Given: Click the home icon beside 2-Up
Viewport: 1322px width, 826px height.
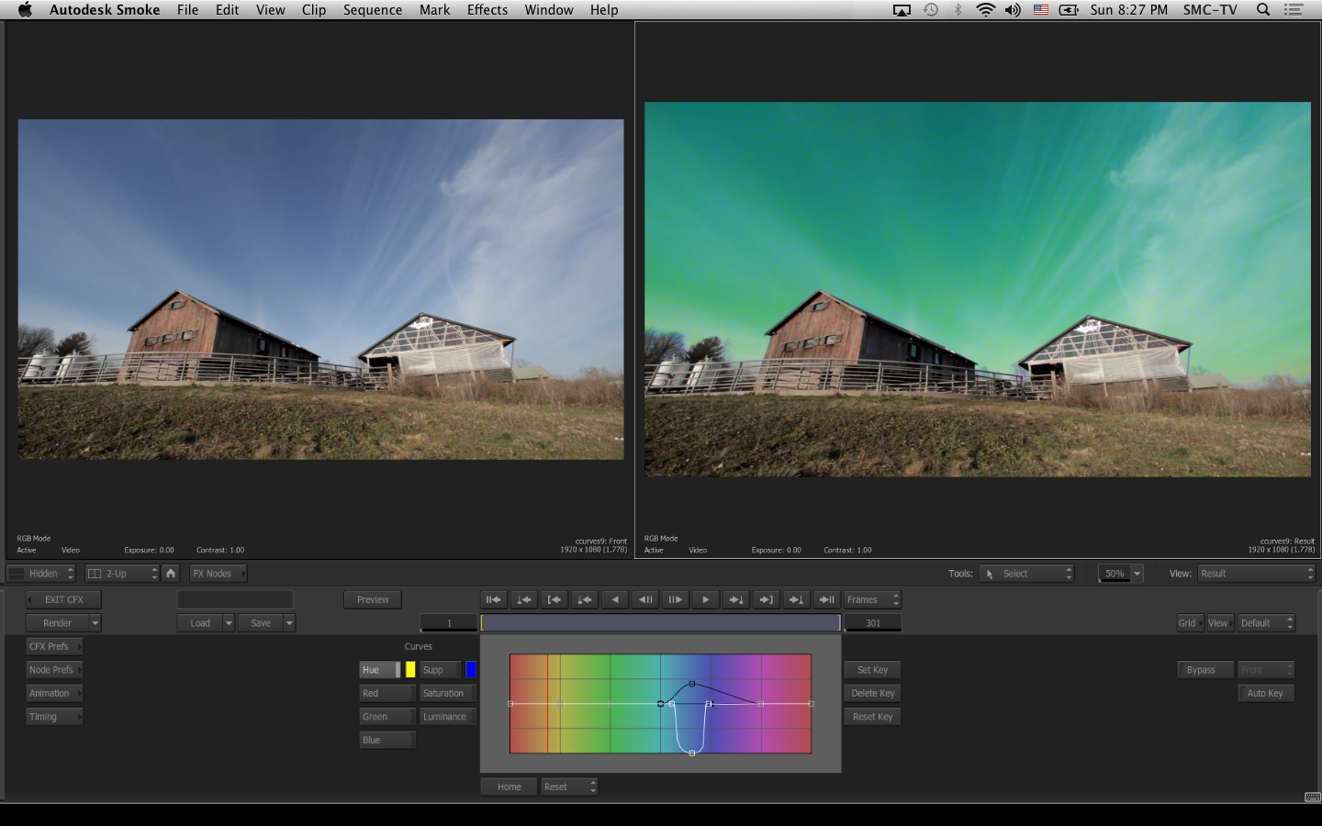Looking at the screenshot, I should (171, 574).
